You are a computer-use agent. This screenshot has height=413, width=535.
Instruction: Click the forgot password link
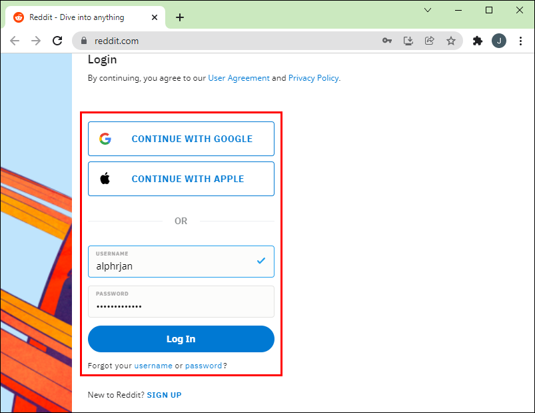click(x=204, y=366)
